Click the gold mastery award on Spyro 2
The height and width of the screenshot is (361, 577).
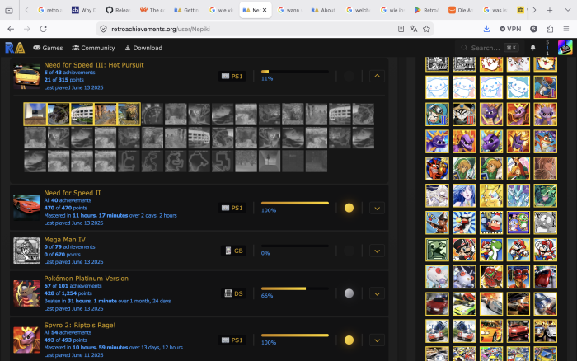(x=349, y=340)
